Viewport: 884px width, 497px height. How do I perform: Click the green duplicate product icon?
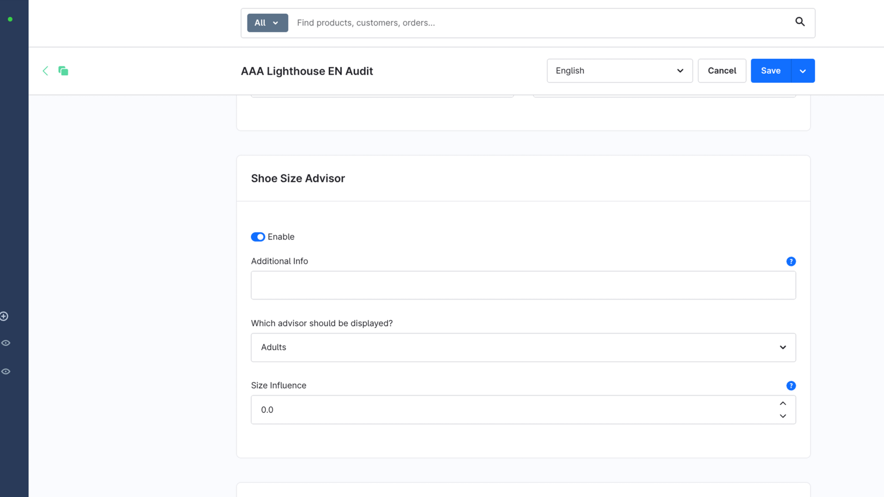[x=63, y=71]
